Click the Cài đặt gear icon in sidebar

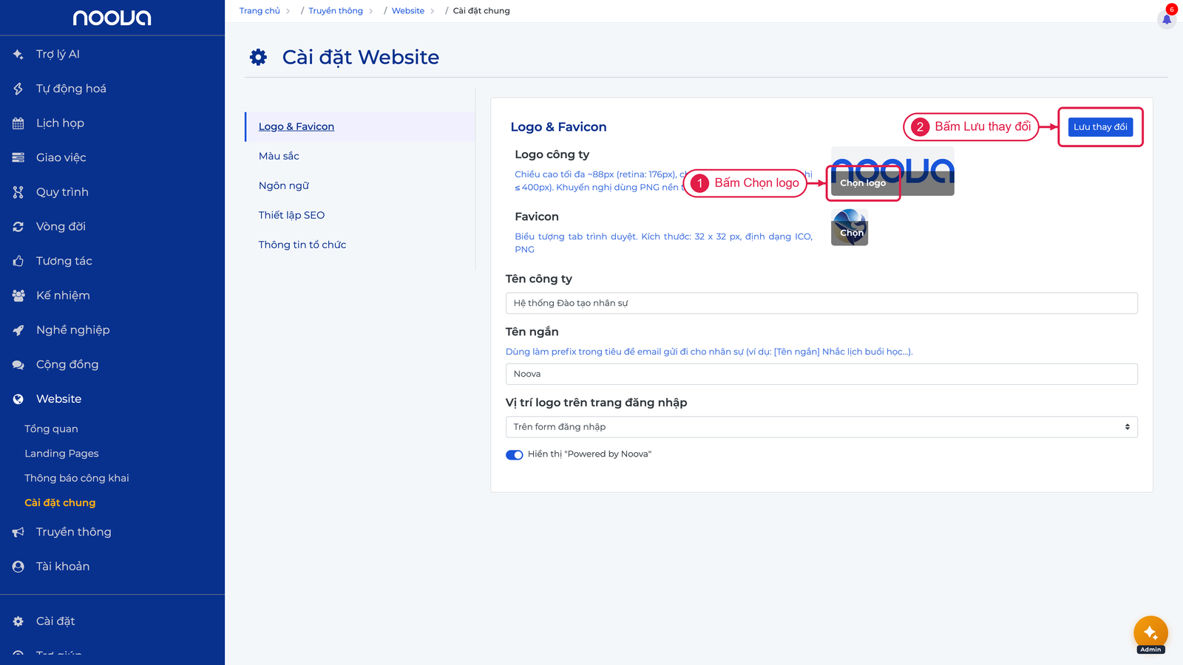click(x=18, y=621)
